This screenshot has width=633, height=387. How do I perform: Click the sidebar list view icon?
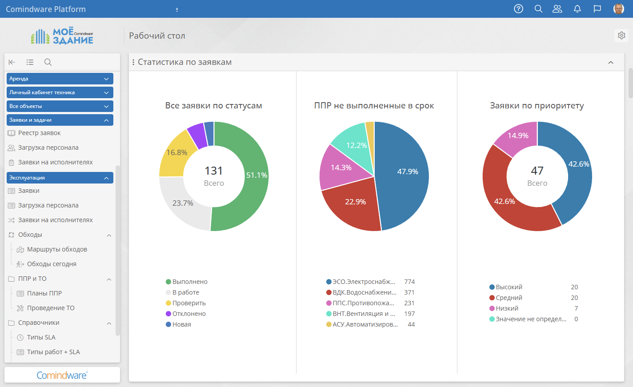30,62
